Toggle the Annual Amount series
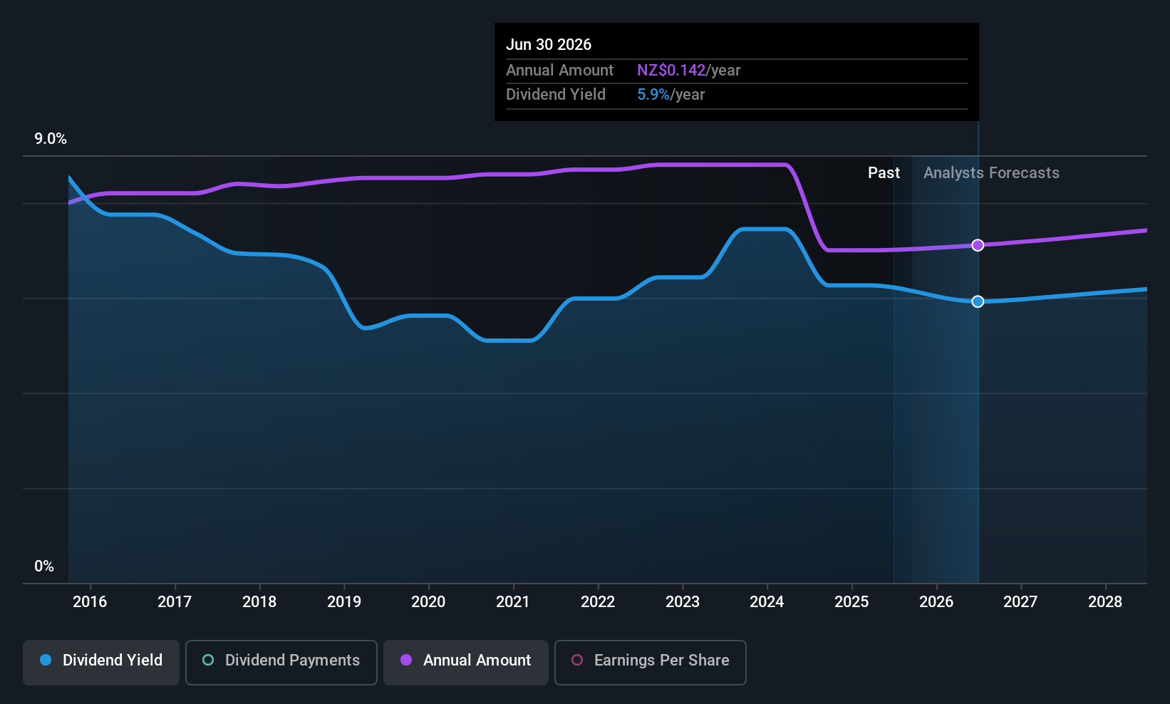 [466, 663]
